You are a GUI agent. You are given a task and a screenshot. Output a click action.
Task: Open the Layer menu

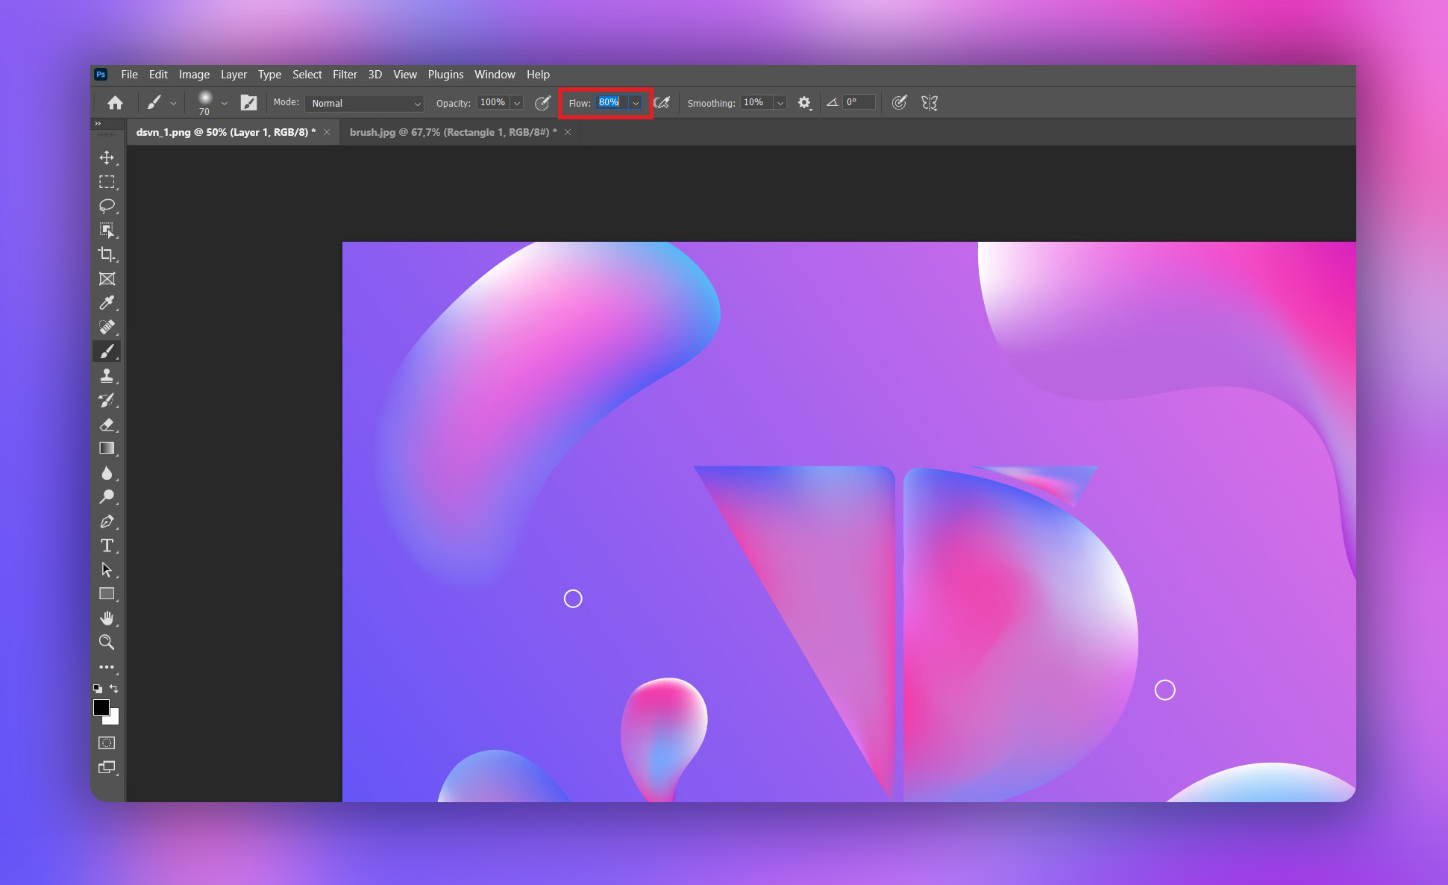234,75
